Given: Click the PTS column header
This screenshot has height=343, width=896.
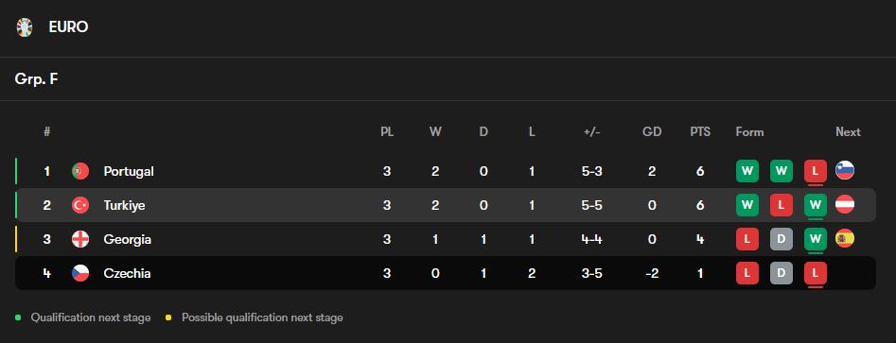Looking at the screenshot, I should pyautogui.click(x=700, y=132).
